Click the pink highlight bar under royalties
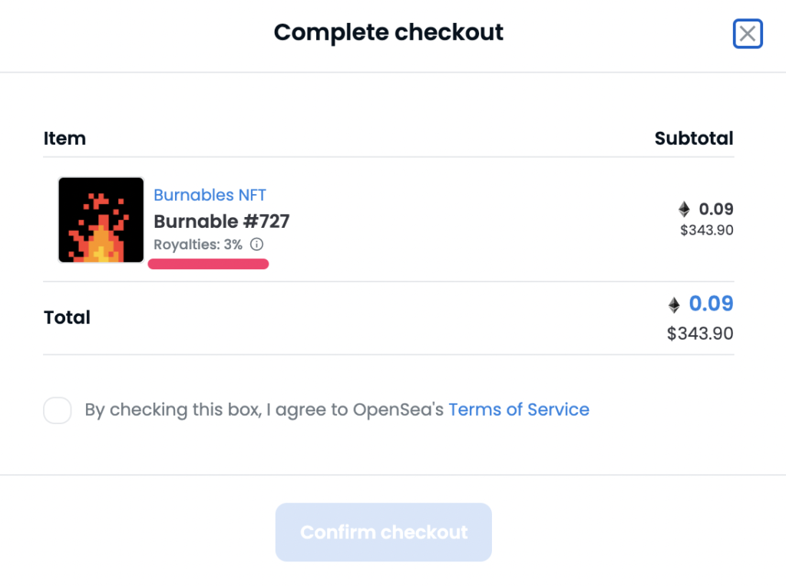The image size is (786, 586). pyautogui.click(x=209, y=264)
